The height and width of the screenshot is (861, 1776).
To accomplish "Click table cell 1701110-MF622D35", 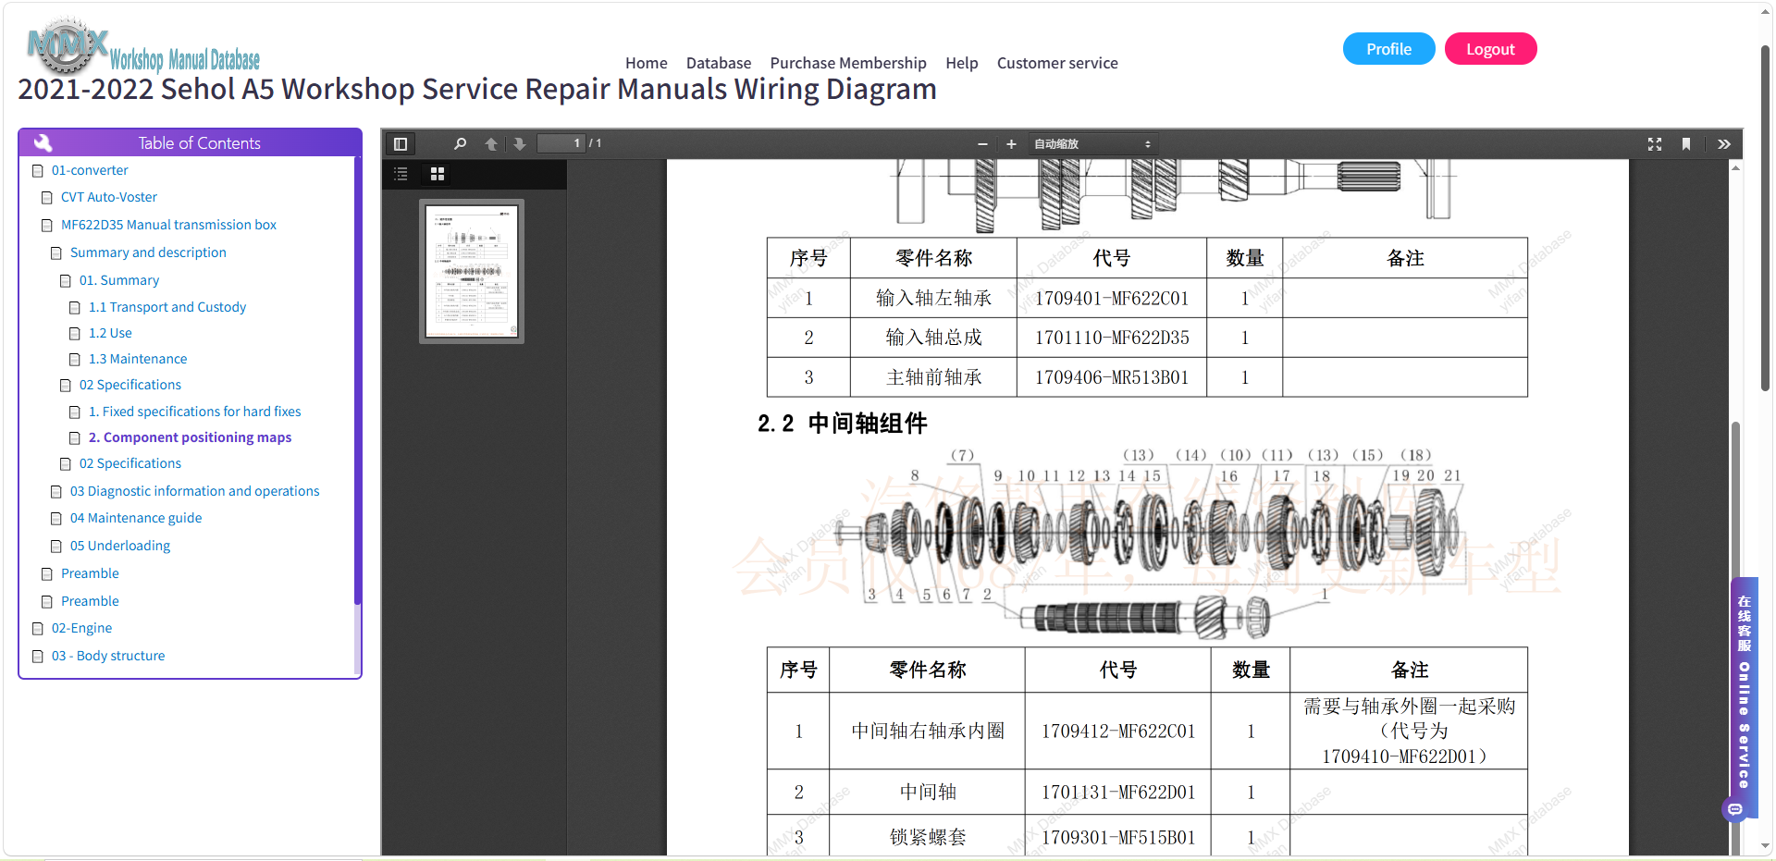I will coord(1111,338).
